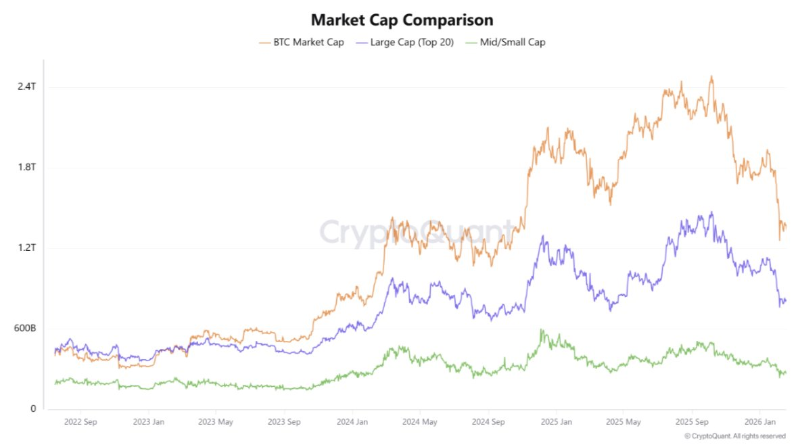Select the 2025 Sep x-axis tick label

(693, 422)
